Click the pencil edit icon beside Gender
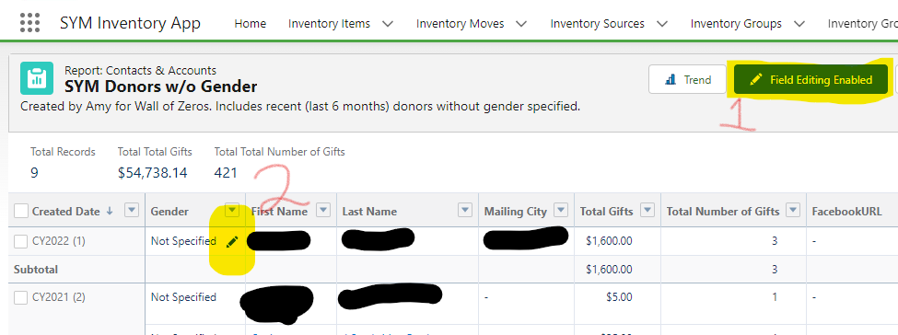Screen dimensions: 898x335 click(232, 242)
